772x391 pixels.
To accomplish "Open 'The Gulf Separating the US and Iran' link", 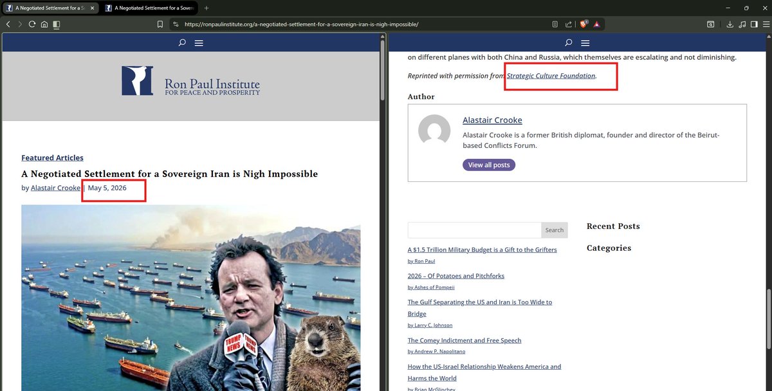I will tap(480, 307).
